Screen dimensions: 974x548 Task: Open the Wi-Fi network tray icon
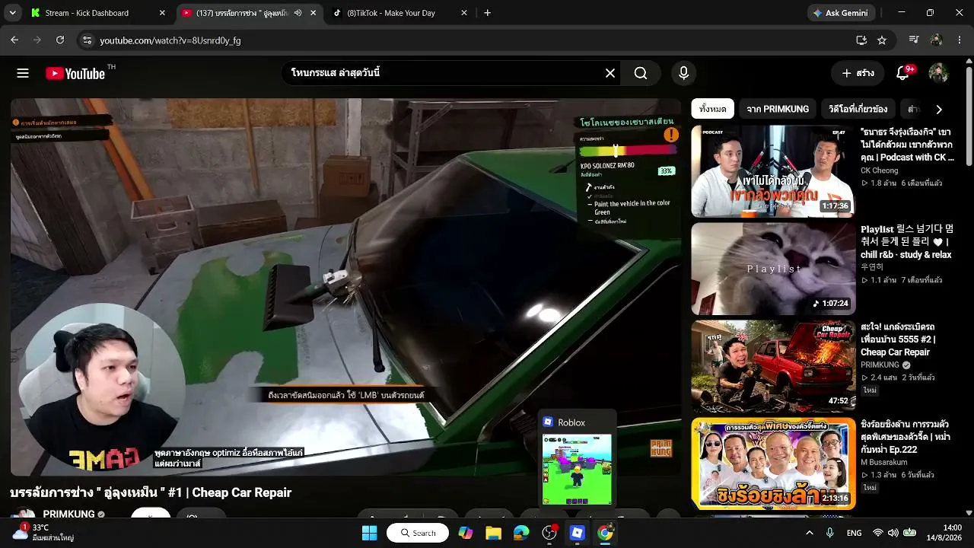[878, 533]
